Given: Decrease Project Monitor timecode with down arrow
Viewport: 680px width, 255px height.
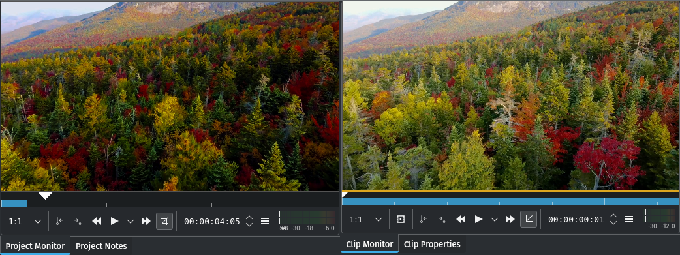Looking at the screenshot, I should [249, 224].
